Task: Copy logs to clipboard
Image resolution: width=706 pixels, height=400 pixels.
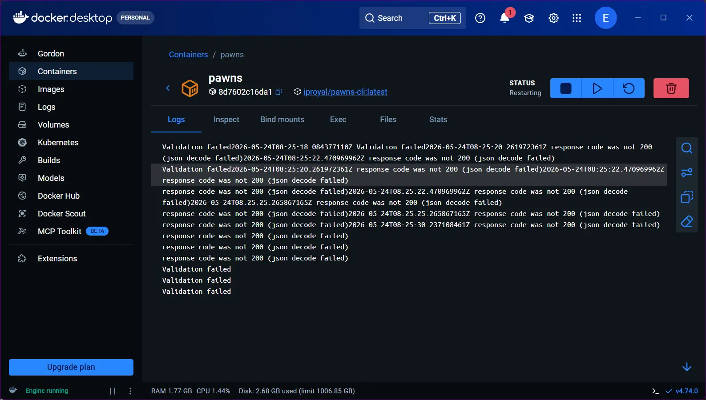Action: pyautogui.click(x=686, y=197)
